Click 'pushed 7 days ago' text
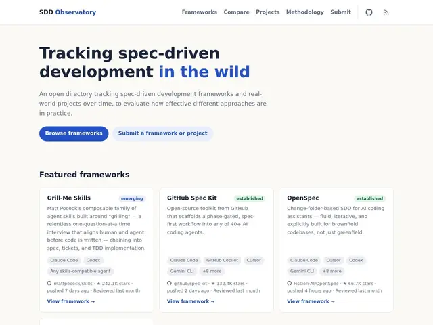The height and width of the screenshot is (325, 433). tap(68, 290)
